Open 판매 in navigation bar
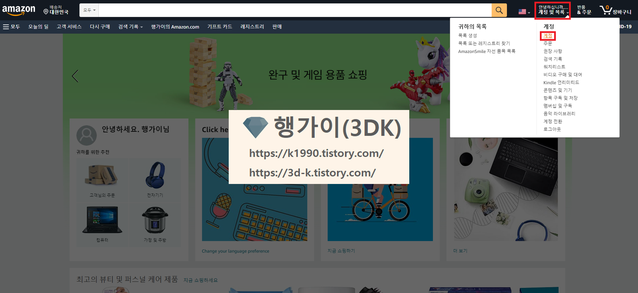This screenshot has width=638, height=293. coord(277,27)
